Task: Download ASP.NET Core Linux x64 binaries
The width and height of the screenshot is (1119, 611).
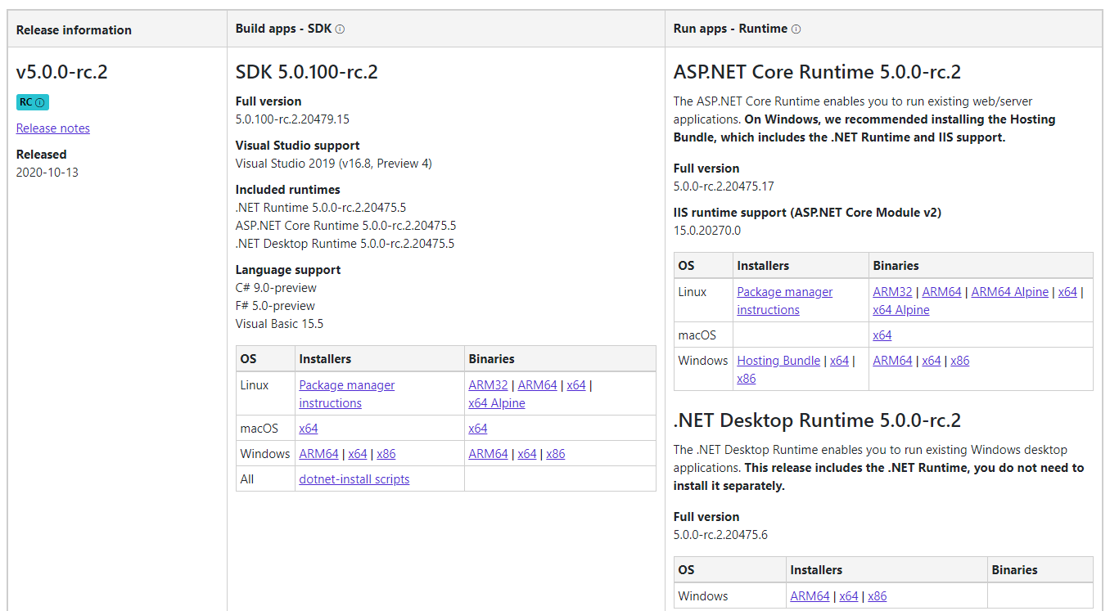Action: tap(1067, 291)
